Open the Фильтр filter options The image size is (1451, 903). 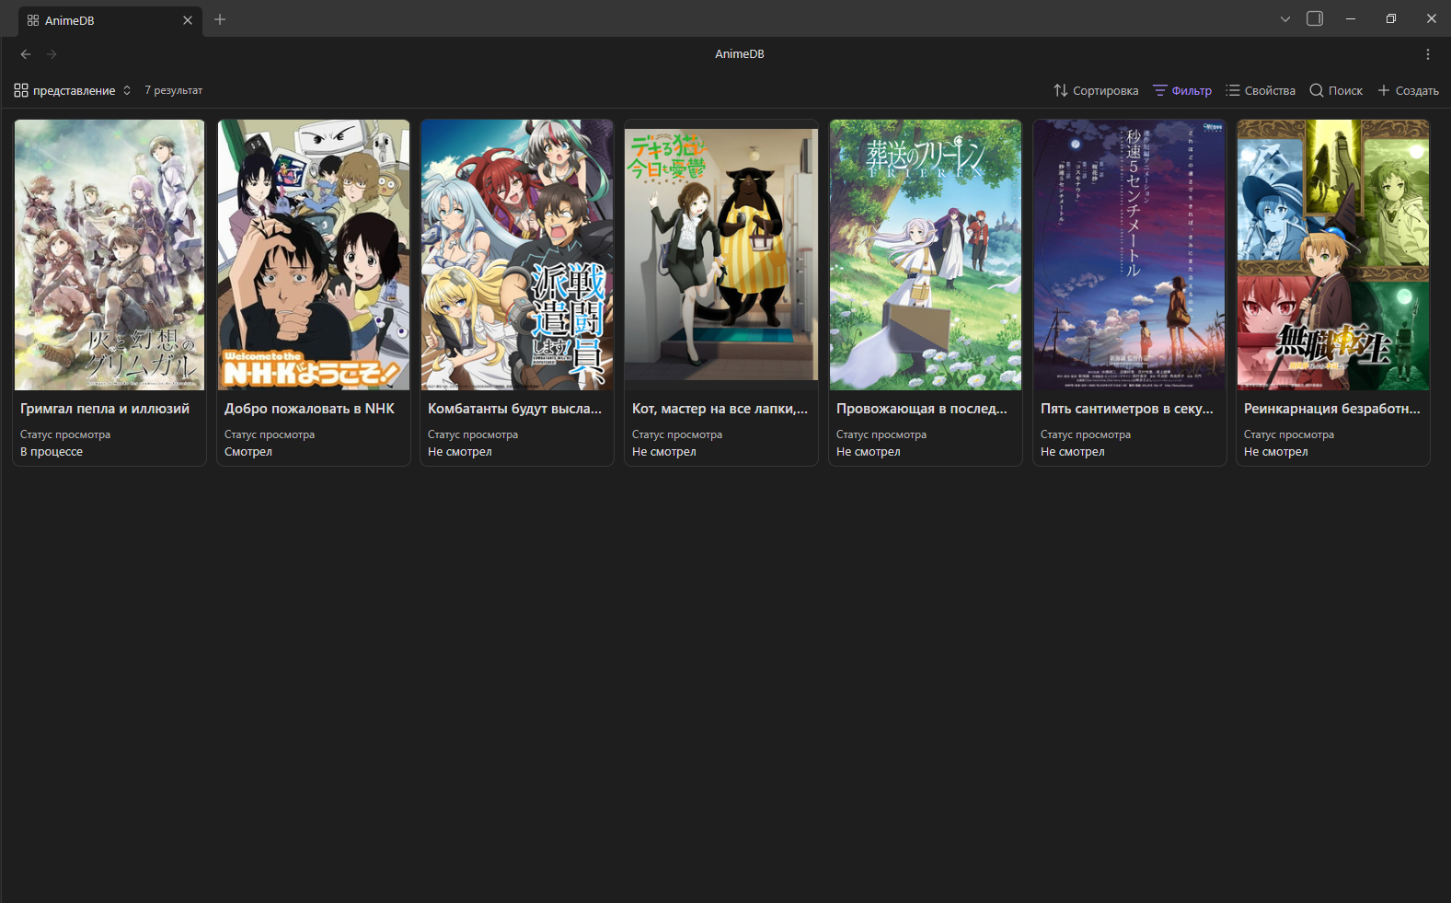point(1182,90)
